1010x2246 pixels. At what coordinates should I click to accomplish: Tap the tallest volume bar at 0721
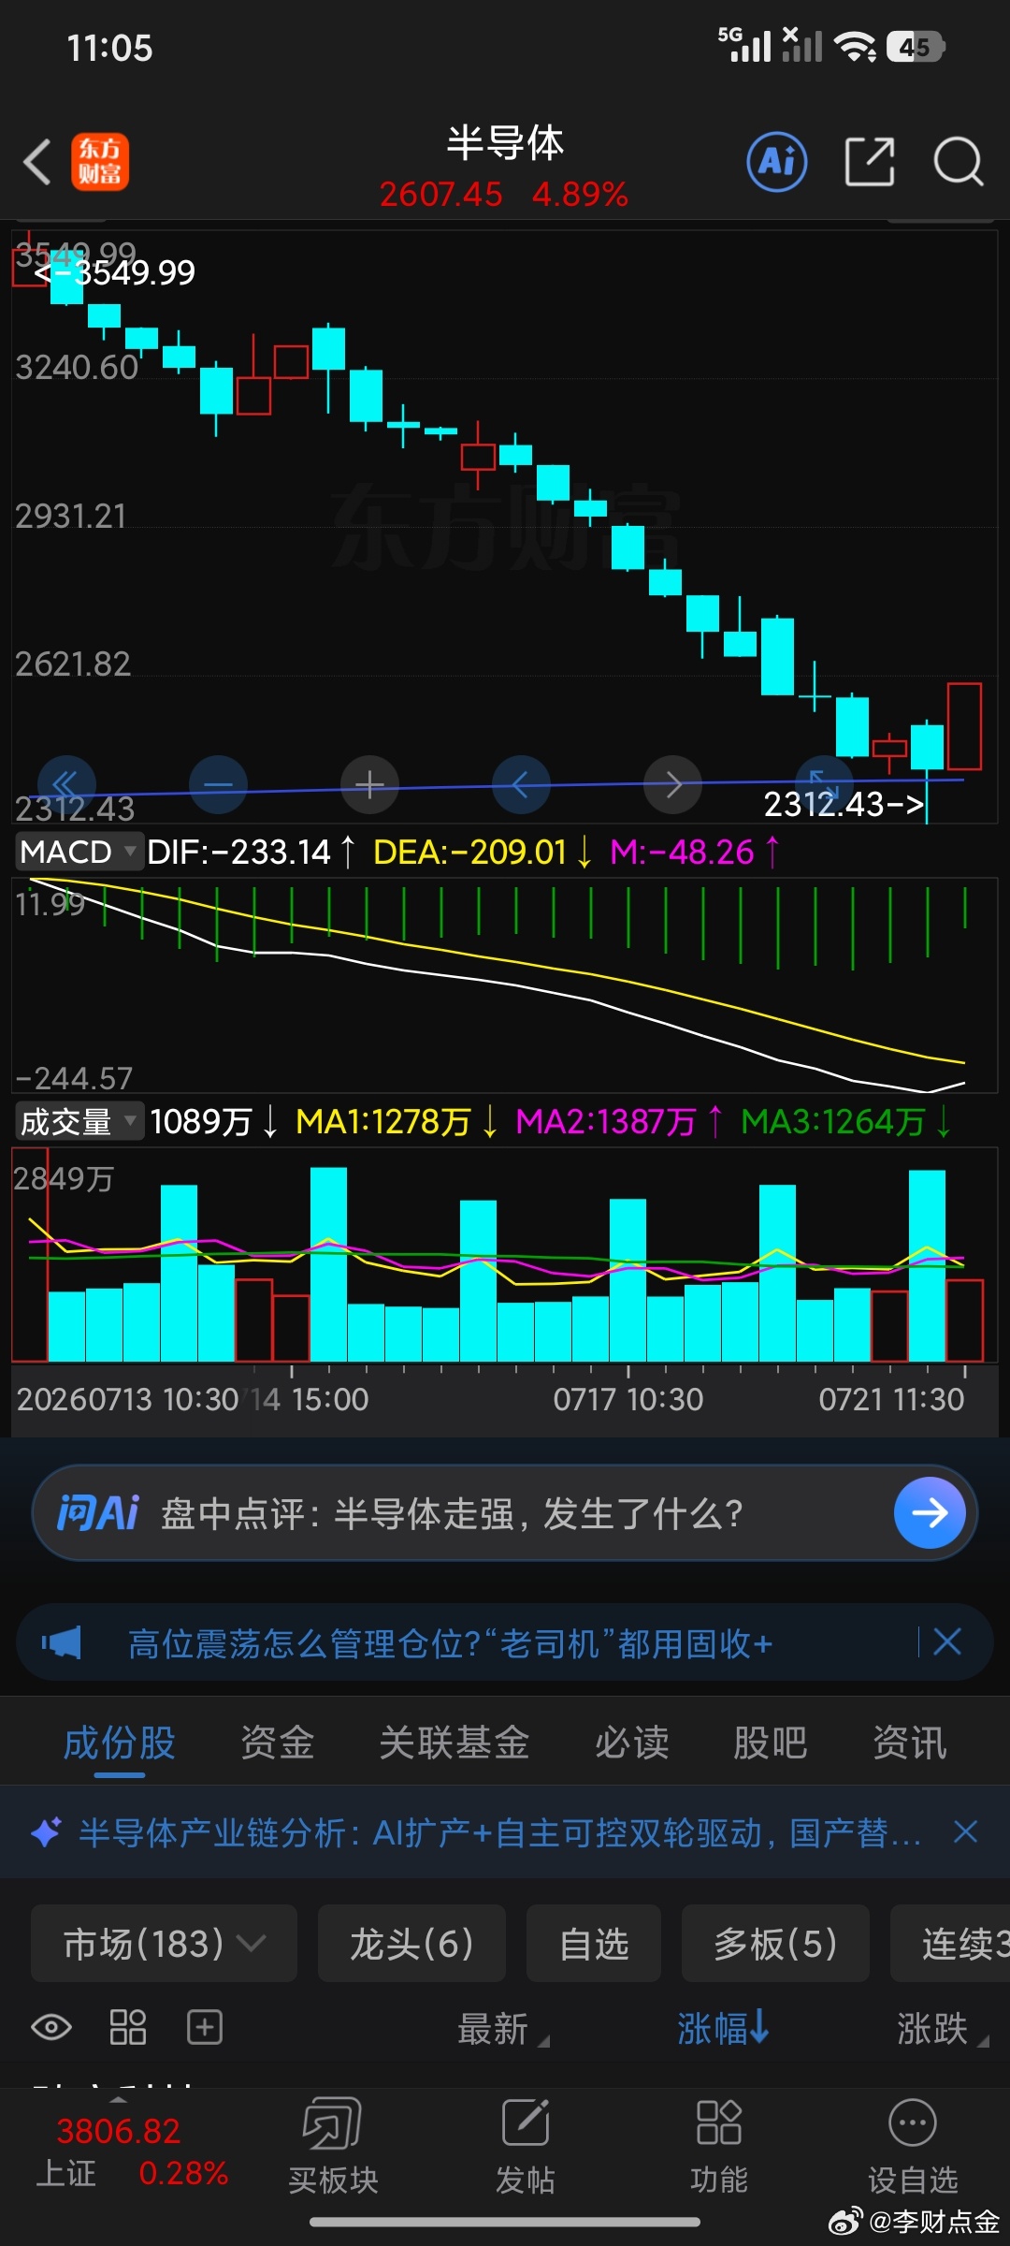[x=927, y=1265]
